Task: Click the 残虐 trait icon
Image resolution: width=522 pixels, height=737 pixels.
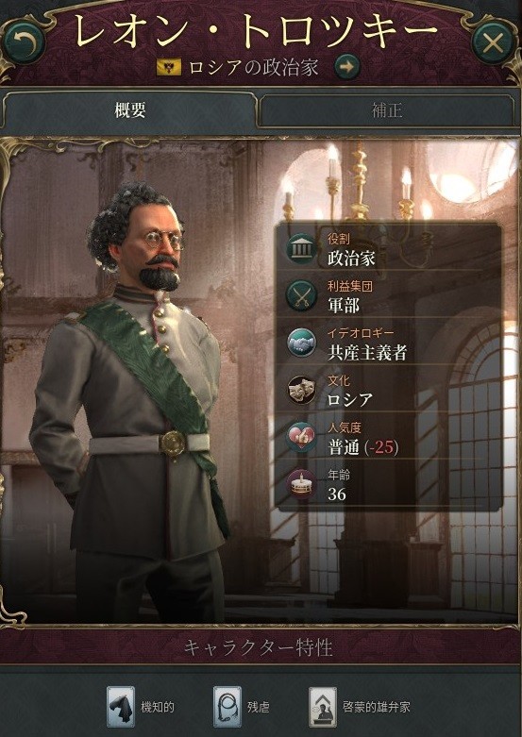Action: [x=227, y=706]
